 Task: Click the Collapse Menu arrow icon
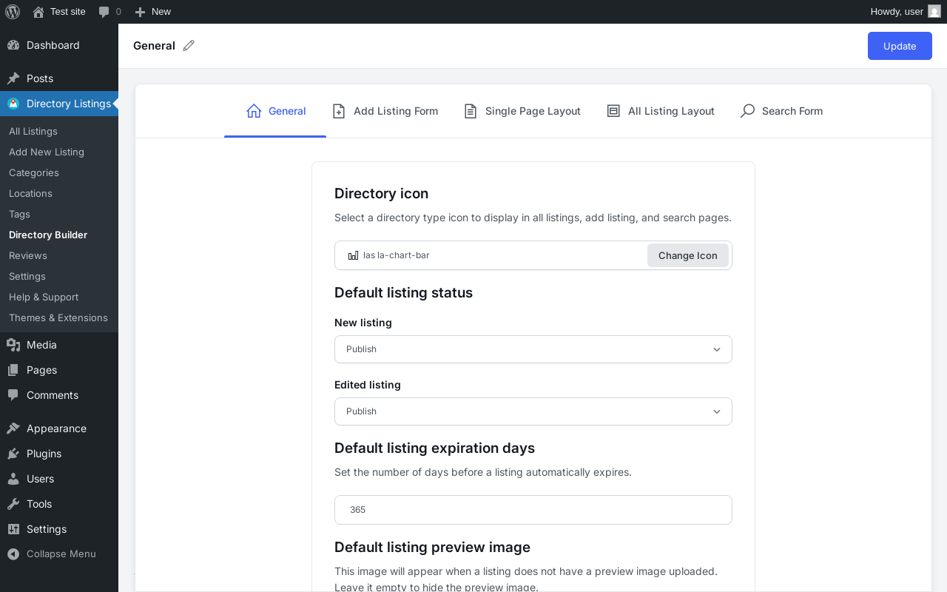click(x=13, y=554)
